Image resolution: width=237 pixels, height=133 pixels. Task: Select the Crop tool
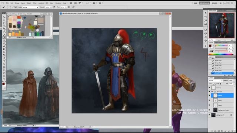4,28
